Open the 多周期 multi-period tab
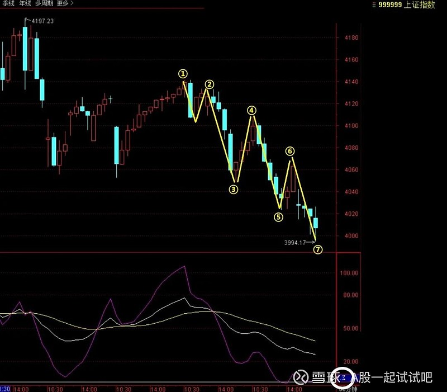This screenshot has width=447, height=392. 44,3
